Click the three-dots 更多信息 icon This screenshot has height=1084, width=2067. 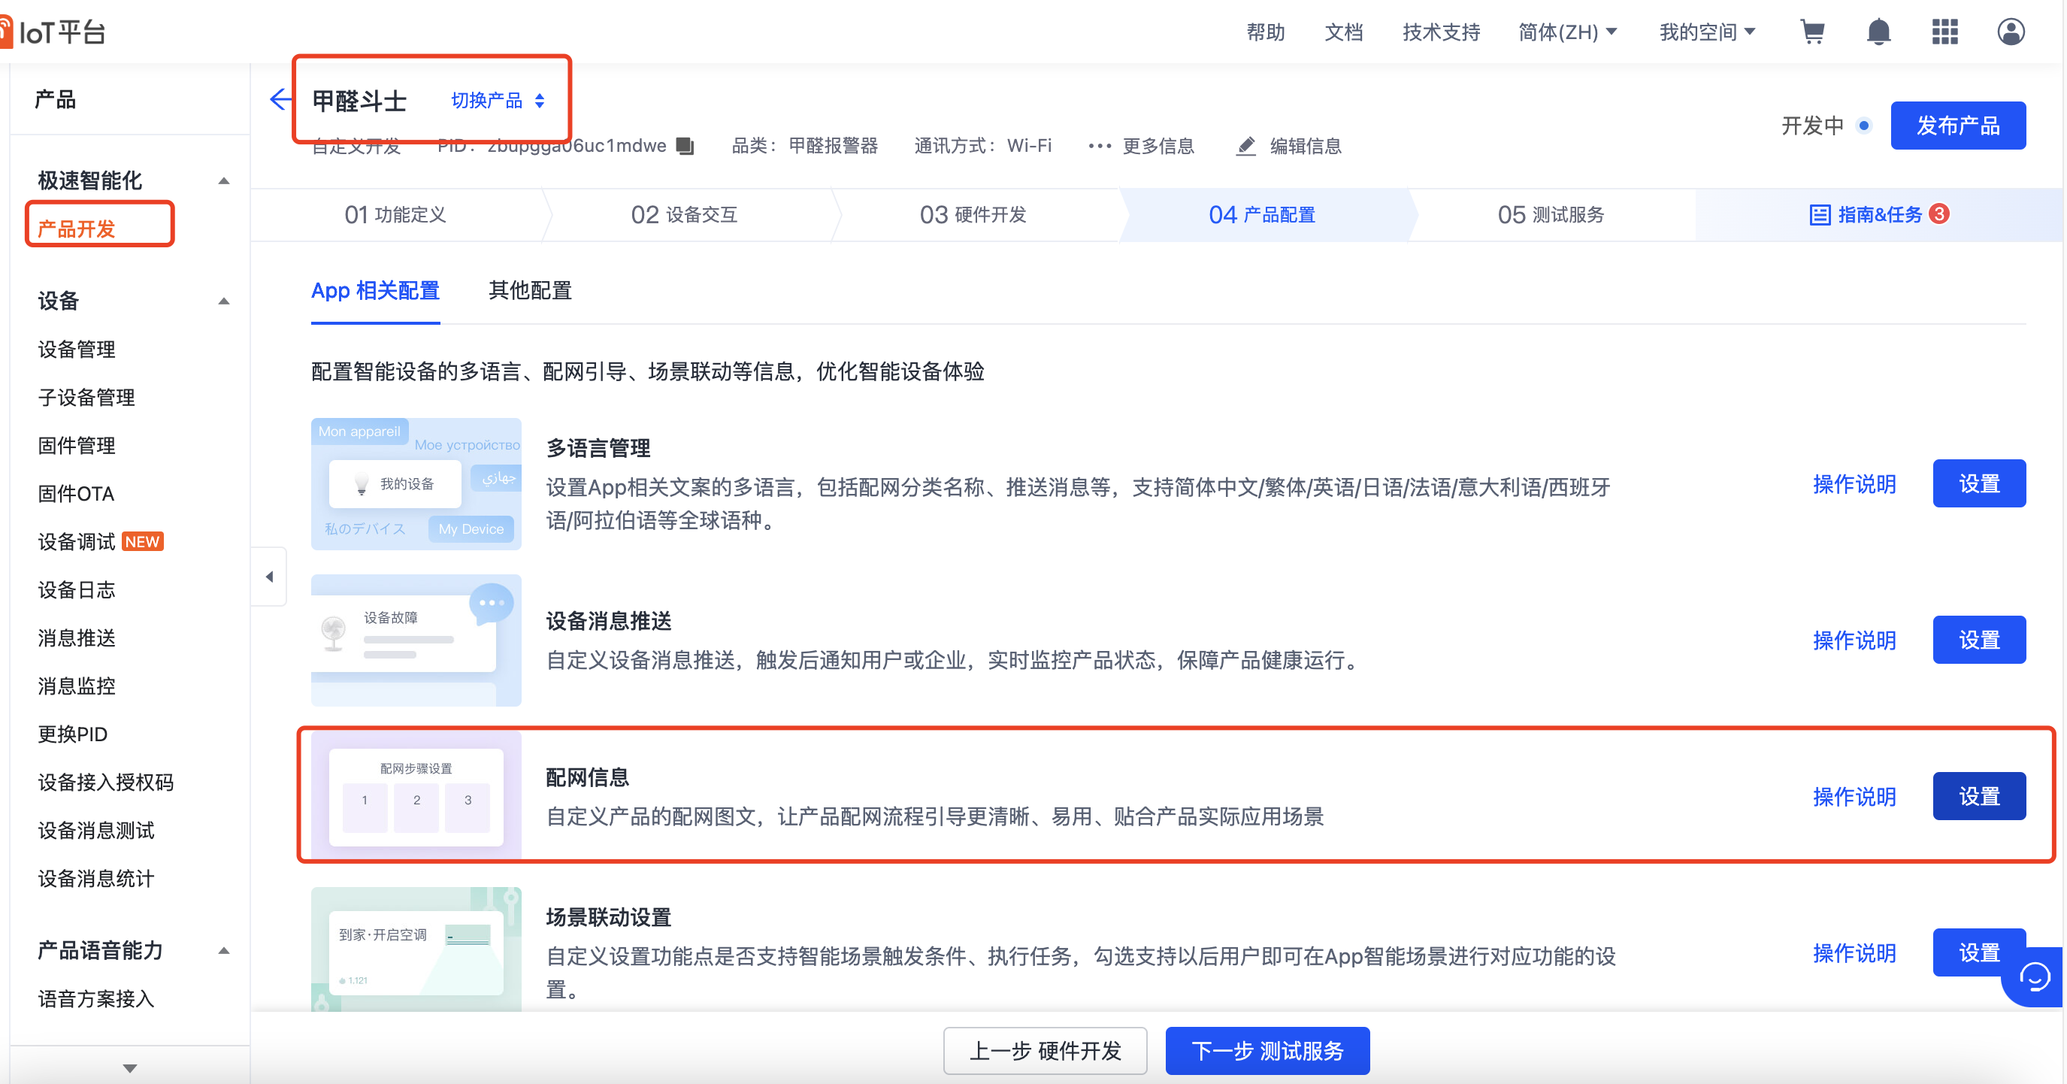pos(1100,146)
